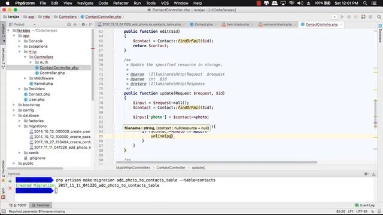
Task: Click the ContactController breadcrumb below the editor
Action: point(171,168)
